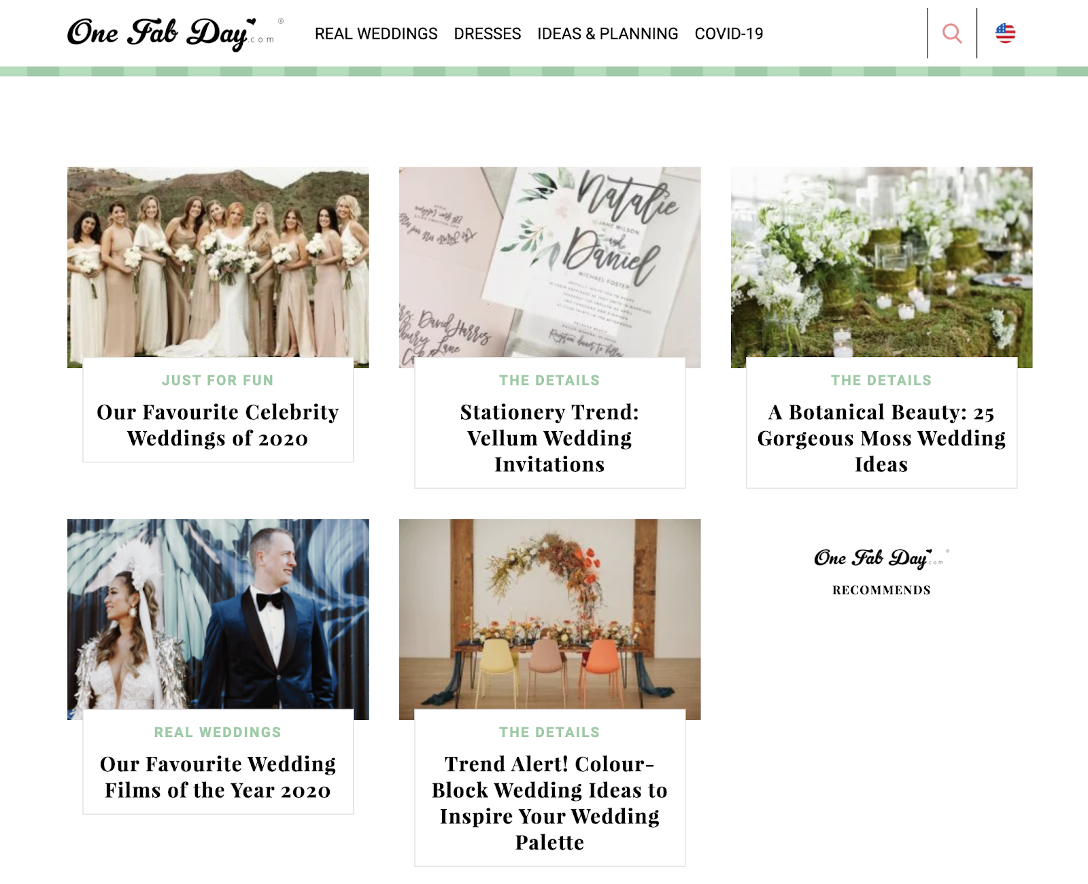Read Our Favourite Celebrity Weddings of 2020
1088x884 pixels.
[218, 425]
